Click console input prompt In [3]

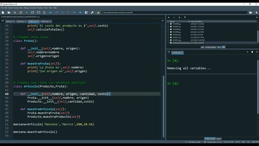click(x=173, y=84)
